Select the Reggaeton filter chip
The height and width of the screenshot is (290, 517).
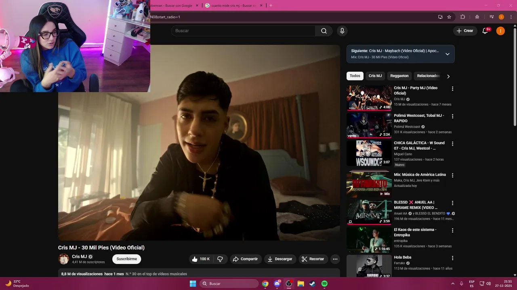pyautogui.click(x=399, y=76)
